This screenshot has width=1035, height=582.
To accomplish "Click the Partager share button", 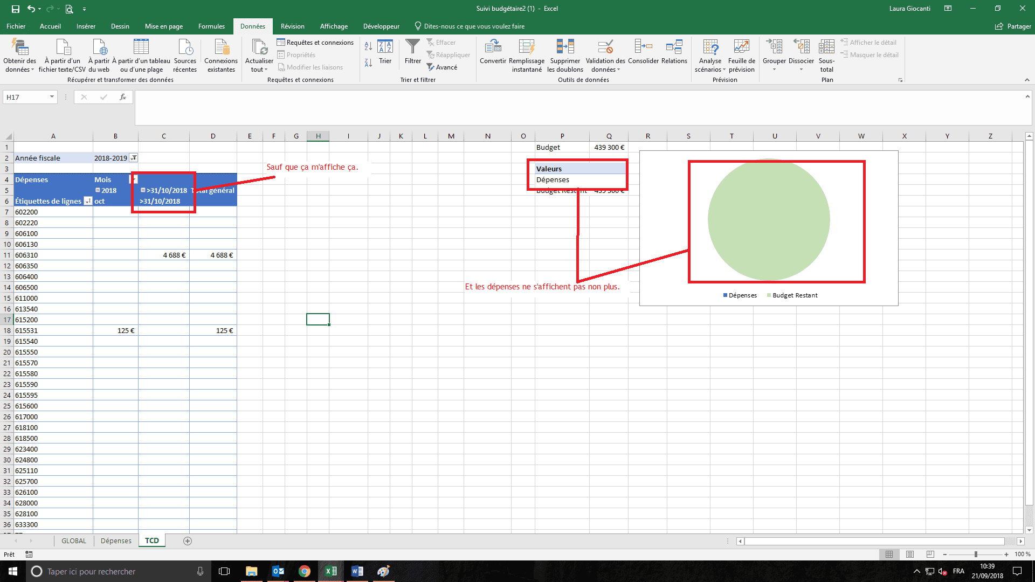I will tap(1013, 26).
